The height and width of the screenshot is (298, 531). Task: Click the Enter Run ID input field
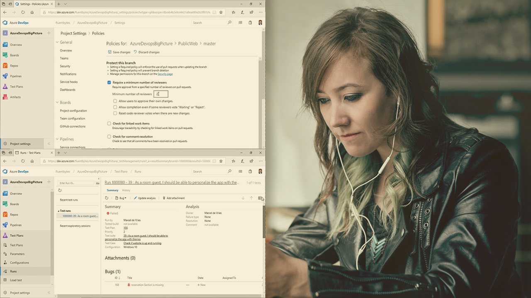(x=76, y=183)
